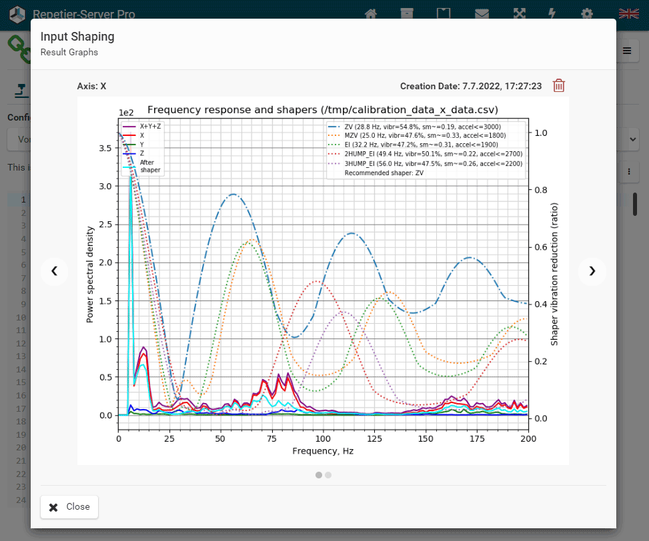Show the previous result graph
Screen dimensions: 649x541
(54, 270)
